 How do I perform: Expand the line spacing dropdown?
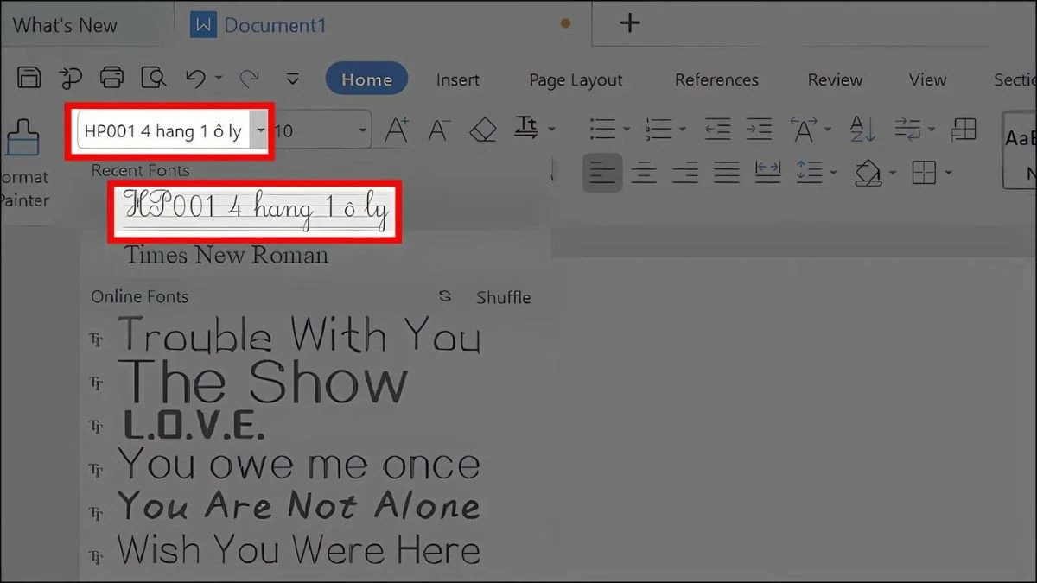click(x=833, y=172)
